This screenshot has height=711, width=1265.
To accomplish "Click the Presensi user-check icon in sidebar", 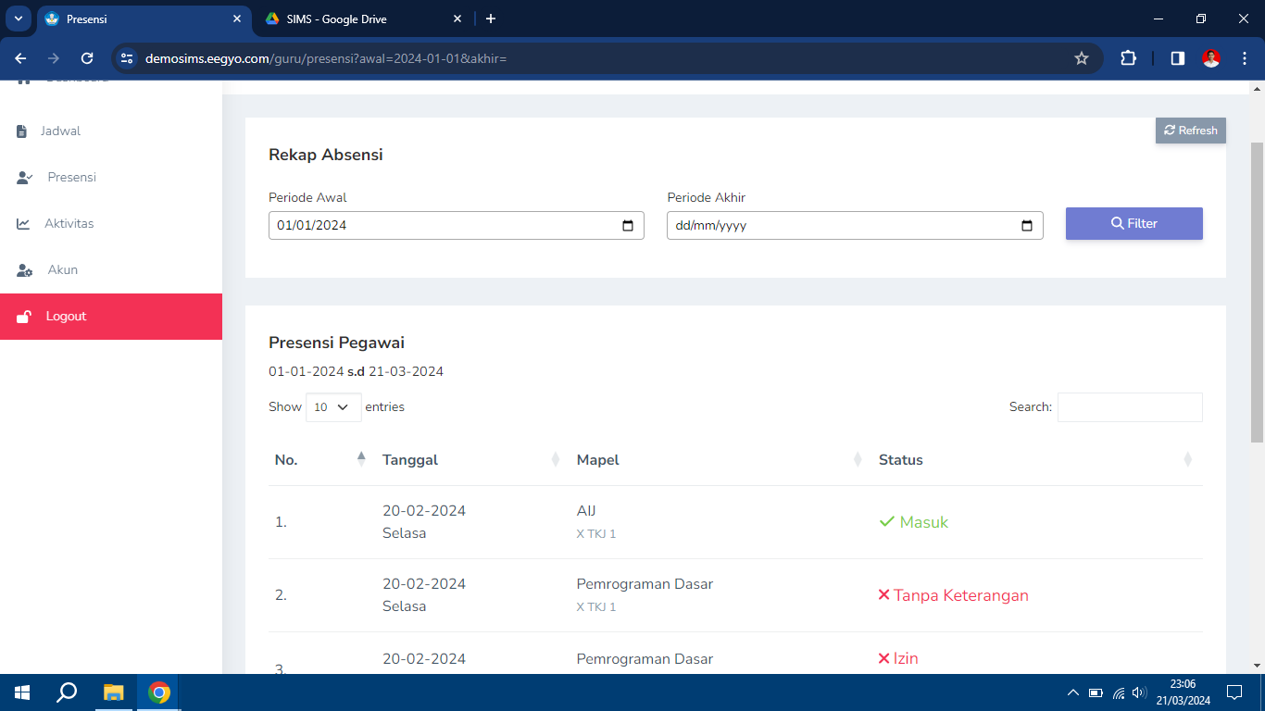I will (x=25, y=178).
